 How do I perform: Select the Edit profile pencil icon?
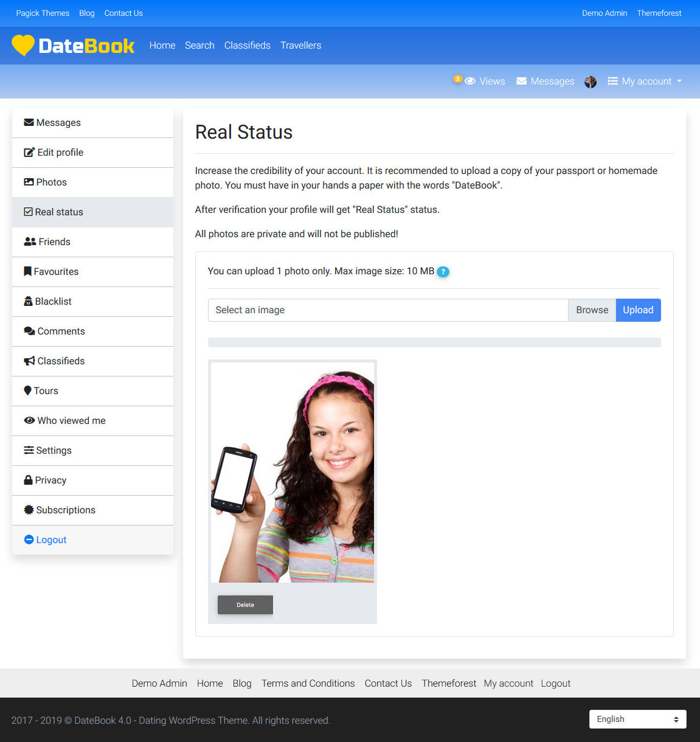[x=29, y=152]
